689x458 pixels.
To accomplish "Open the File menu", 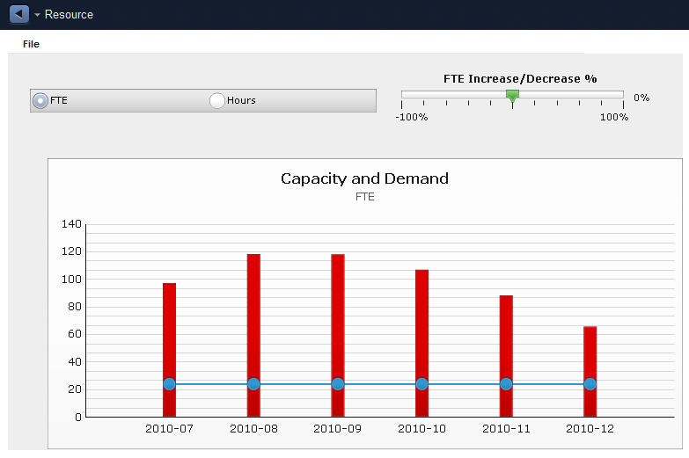I will pos(31,44).
